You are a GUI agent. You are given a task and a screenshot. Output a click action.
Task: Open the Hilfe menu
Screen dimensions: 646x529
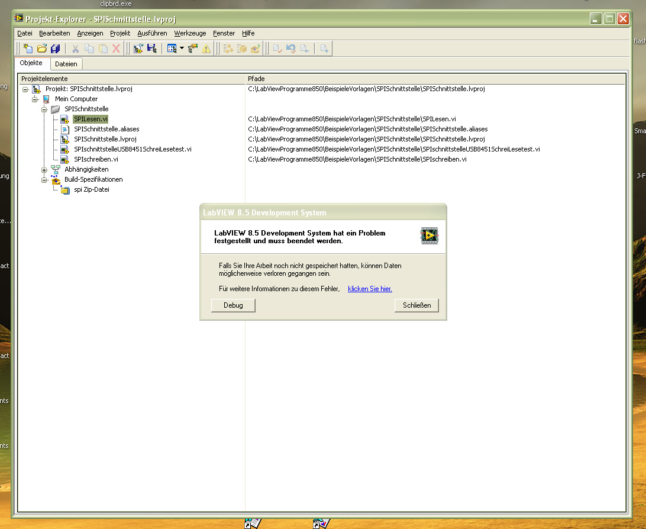click(x=248, y=33)
